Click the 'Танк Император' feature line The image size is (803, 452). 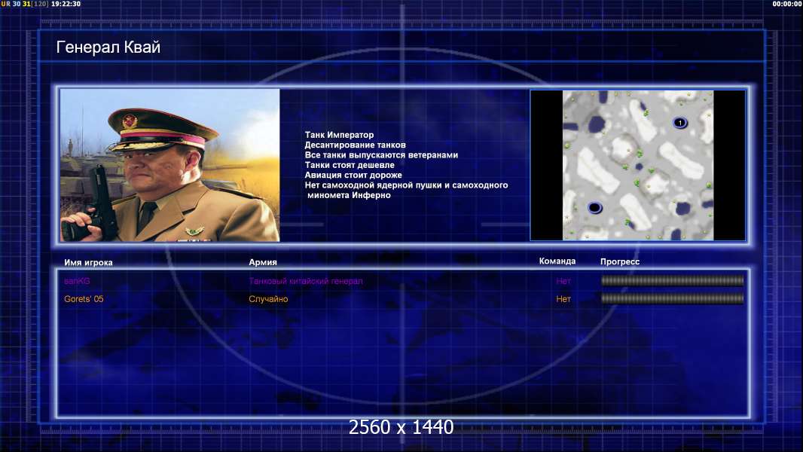click(x=339, y=135)
